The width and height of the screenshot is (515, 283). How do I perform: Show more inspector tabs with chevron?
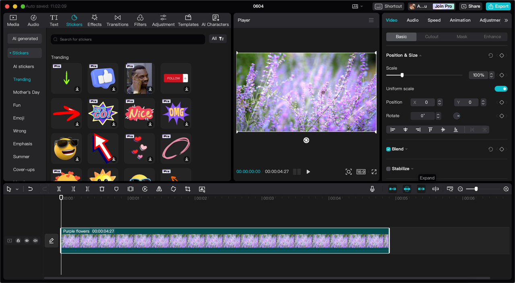[x=506, y=20]
